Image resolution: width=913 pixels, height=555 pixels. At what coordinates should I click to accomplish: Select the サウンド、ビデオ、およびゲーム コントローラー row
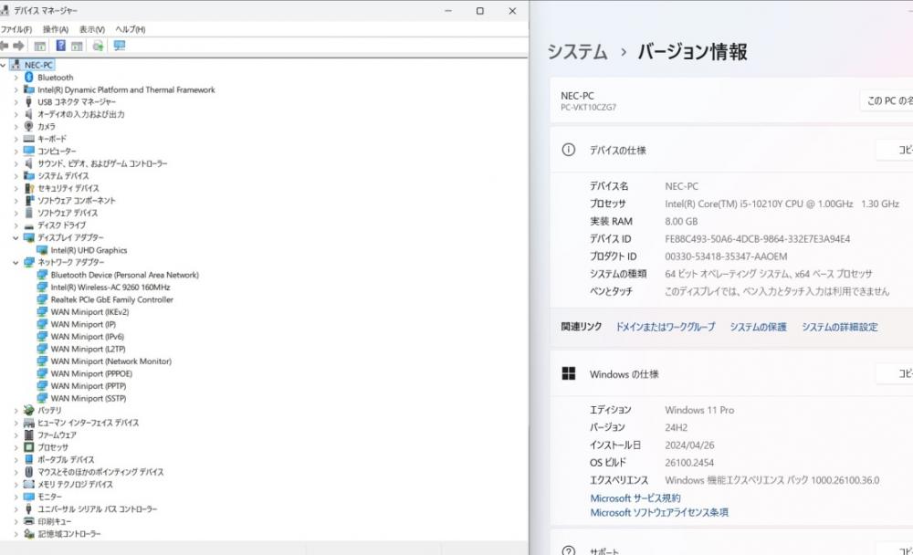(102, 163)
